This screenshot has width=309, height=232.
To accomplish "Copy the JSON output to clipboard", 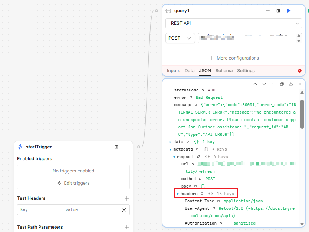I will pyautogui.click(x=282, y=84).
